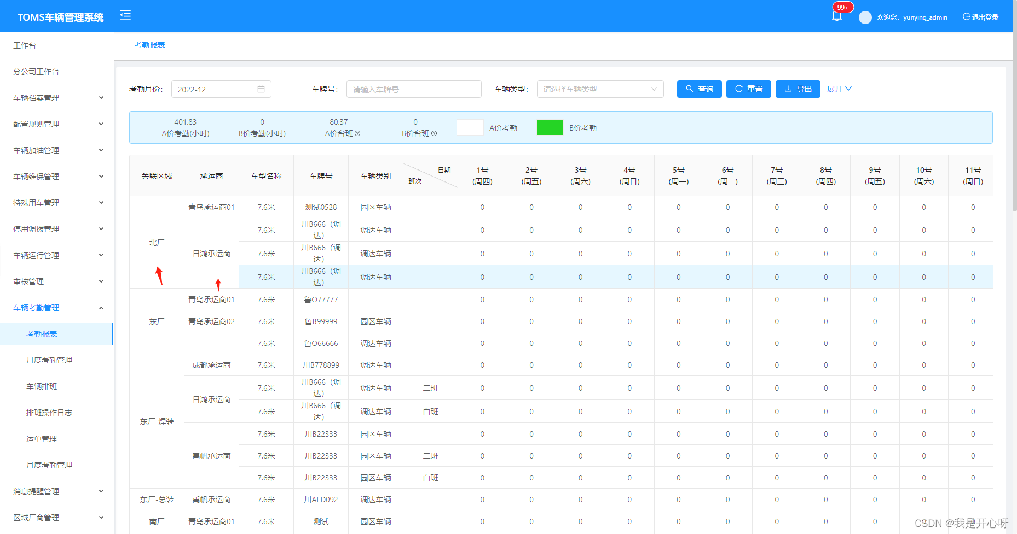Collapse sidebar with the hamburger menu icon
Screen dimensions: 1017x534
pyautogui.click(x=125, y=15)
